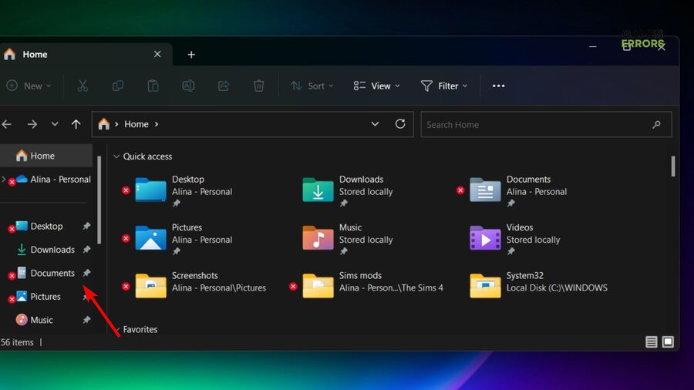Click the Search Home input field

click(x=536, y=124)
